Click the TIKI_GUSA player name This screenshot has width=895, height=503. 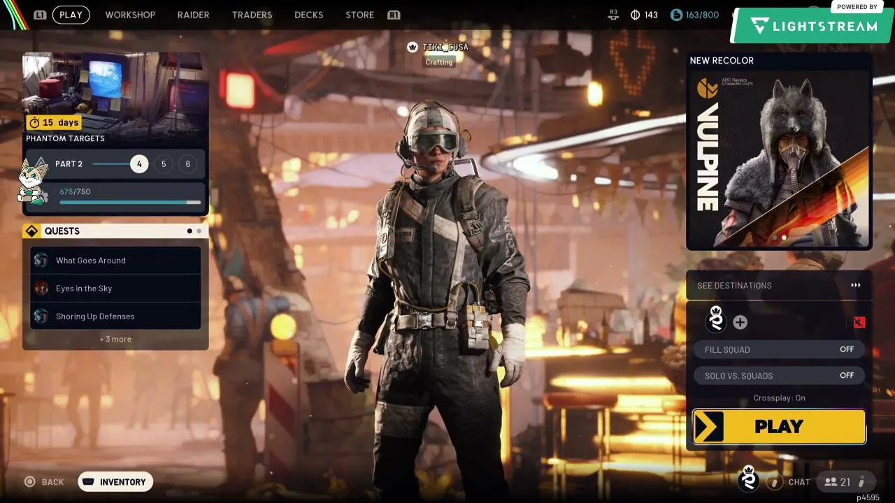click(445, 47)
